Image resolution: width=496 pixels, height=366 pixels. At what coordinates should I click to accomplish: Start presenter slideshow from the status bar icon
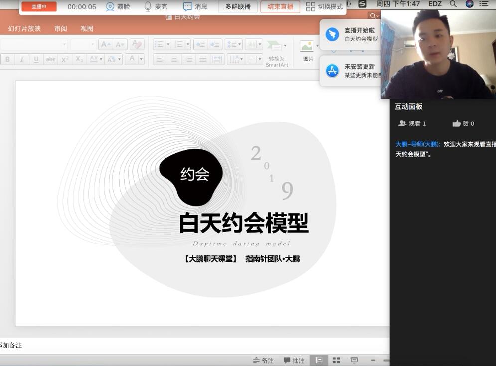pyautogui.click(x=353, y=360)
